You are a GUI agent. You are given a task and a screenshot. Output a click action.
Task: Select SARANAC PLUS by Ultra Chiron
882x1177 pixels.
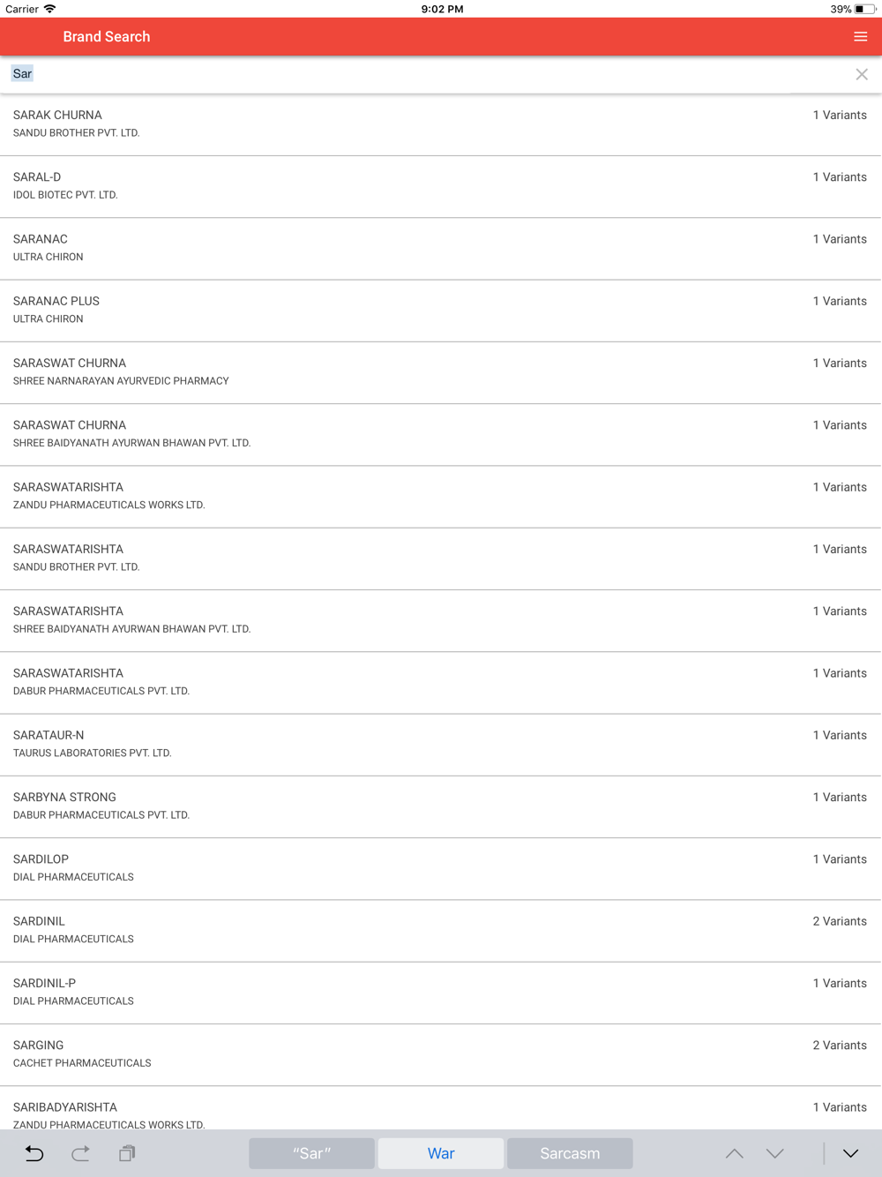(x=441, y=311)
